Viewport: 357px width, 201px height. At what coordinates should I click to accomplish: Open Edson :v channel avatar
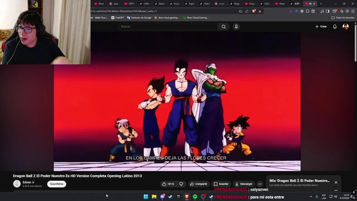(17, 184)
